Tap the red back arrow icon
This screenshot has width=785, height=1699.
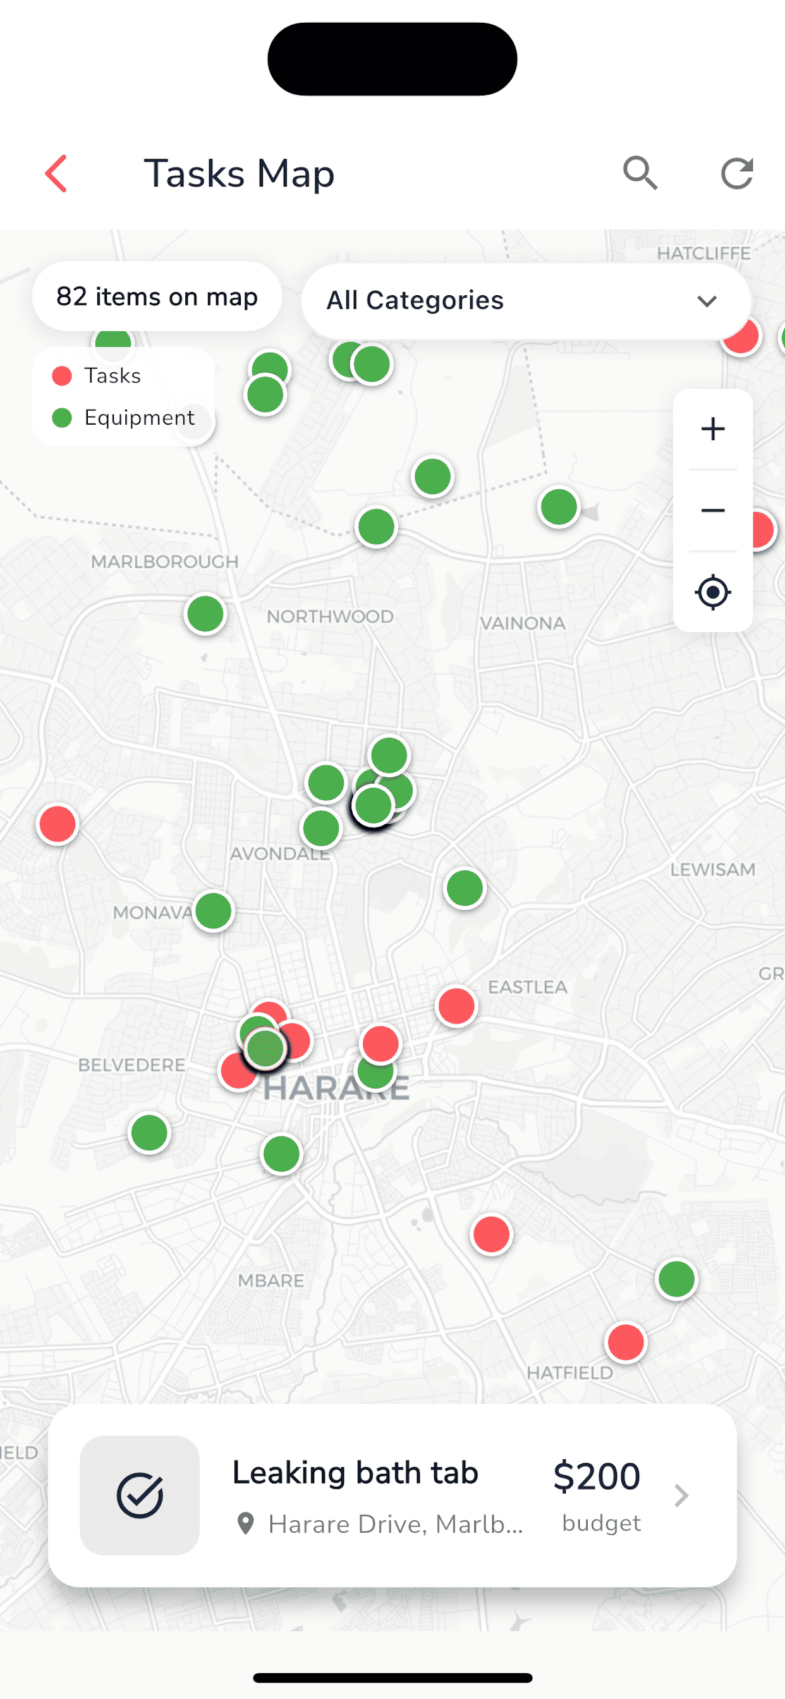[56, 173]
